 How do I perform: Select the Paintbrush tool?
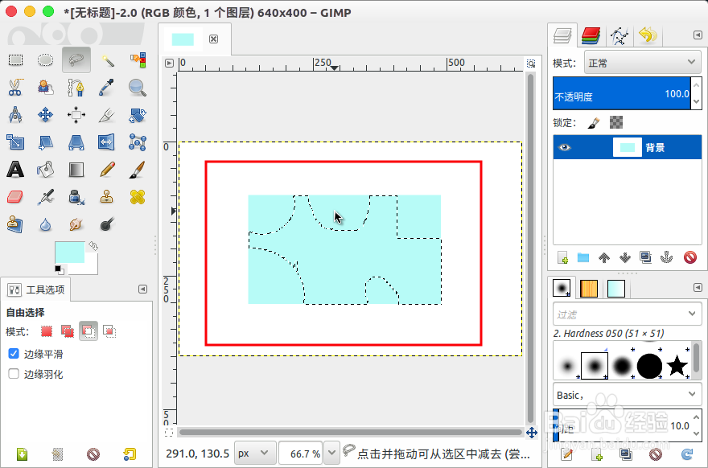point(138,170)
